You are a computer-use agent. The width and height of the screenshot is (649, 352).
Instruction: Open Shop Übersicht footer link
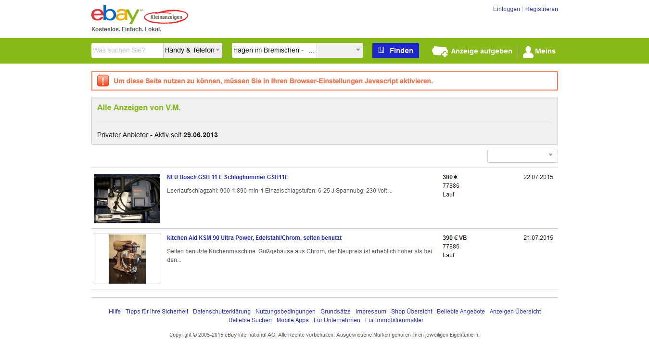pyautogui.click(x=411, y=312)
